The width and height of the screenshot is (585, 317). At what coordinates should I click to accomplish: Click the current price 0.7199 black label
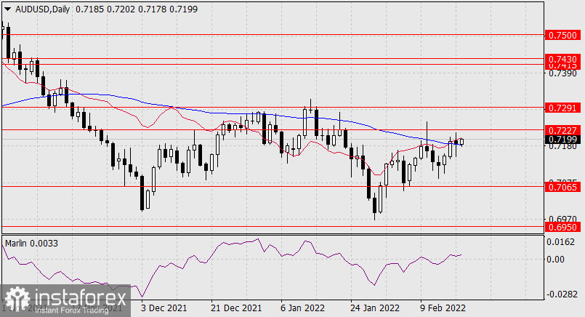(563, 139)
